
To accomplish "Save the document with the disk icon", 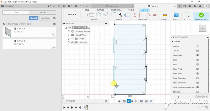I will (76, 6).
